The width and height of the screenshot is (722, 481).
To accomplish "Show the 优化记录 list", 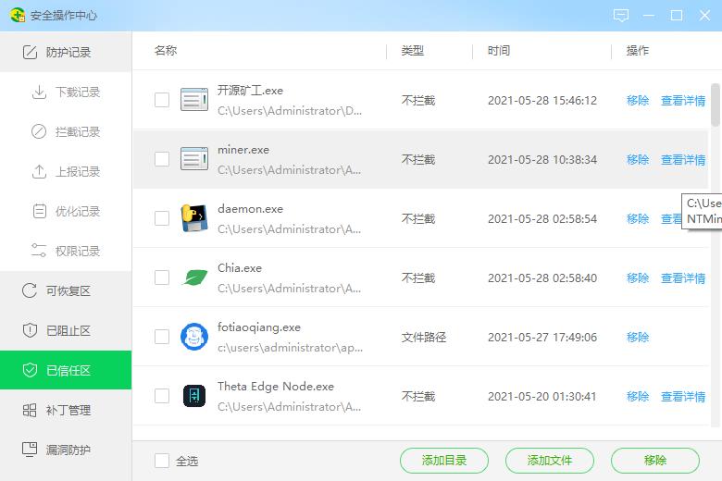I will [66, 211].
